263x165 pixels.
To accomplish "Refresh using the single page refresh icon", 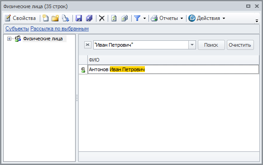I will [114, 18].
